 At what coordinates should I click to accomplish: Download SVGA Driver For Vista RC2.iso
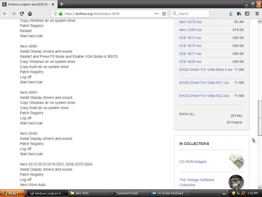click(x=204, y=96)
